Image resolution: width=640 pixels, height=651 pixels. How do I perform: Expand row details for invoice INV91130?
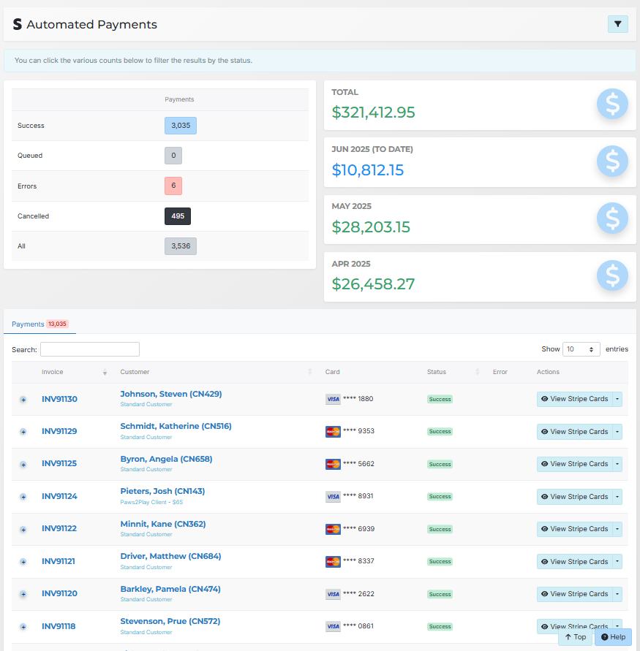(23, 400)
